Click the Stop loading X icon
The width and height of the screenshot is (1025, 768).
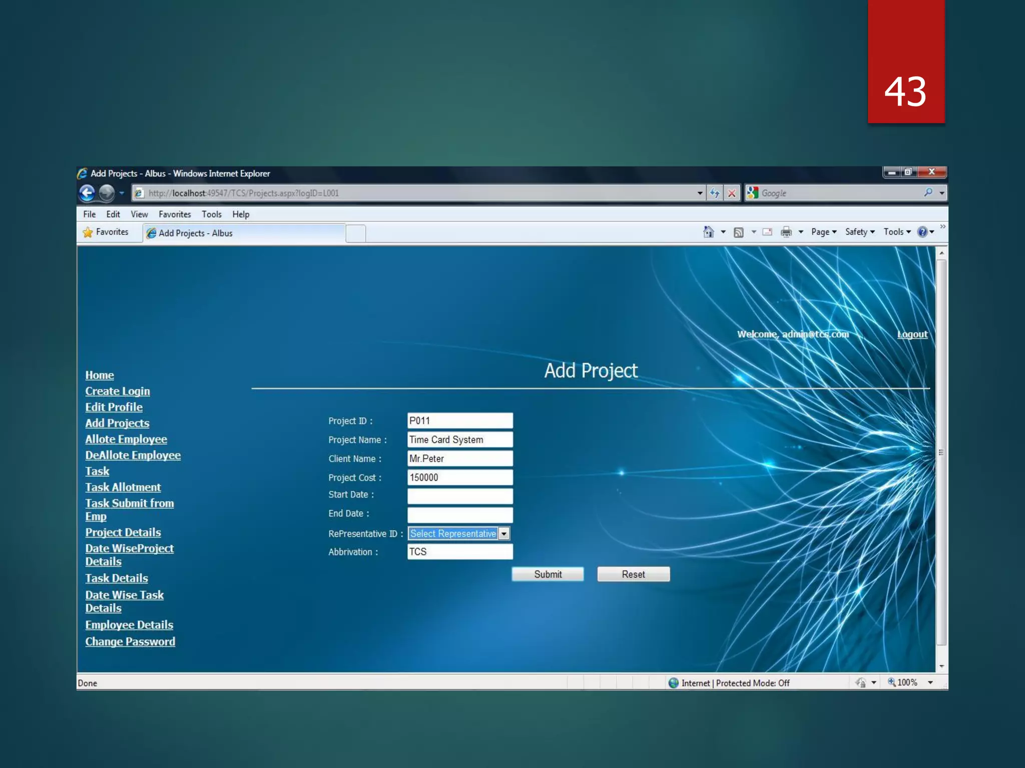pos(732,193)
